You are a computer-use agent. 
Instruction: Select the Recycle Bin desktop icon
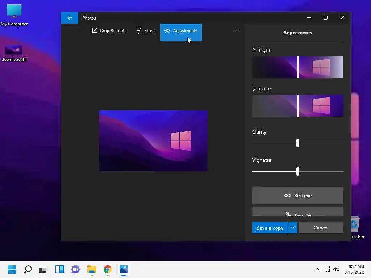click(356, 228)
